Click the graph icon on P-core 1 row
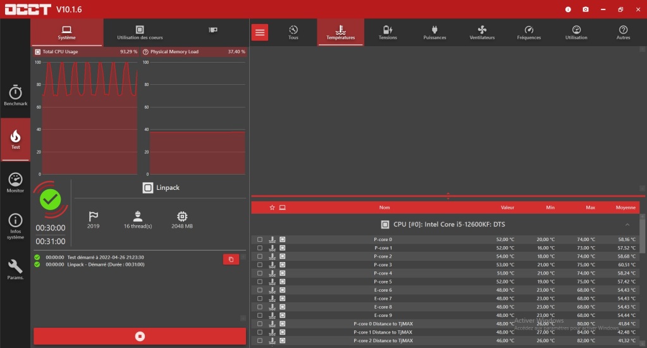The width and height of the screenshot is (647, 348). (x=282, y=247)
